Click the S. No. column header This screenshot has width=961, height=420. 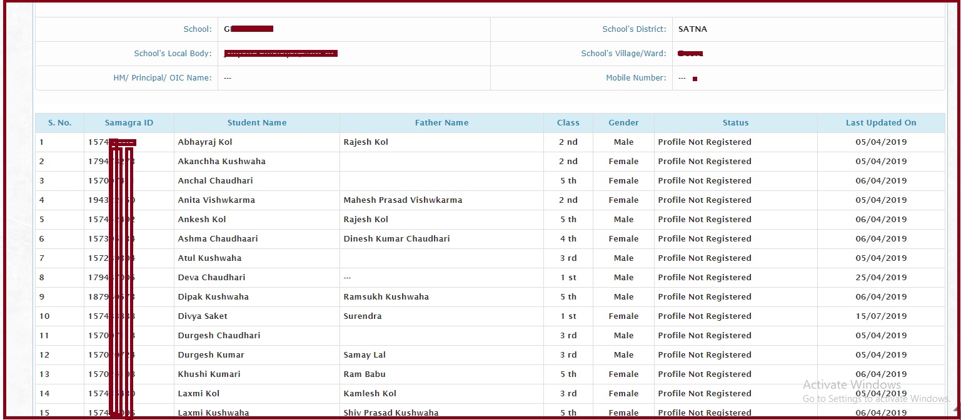point(59,123)
